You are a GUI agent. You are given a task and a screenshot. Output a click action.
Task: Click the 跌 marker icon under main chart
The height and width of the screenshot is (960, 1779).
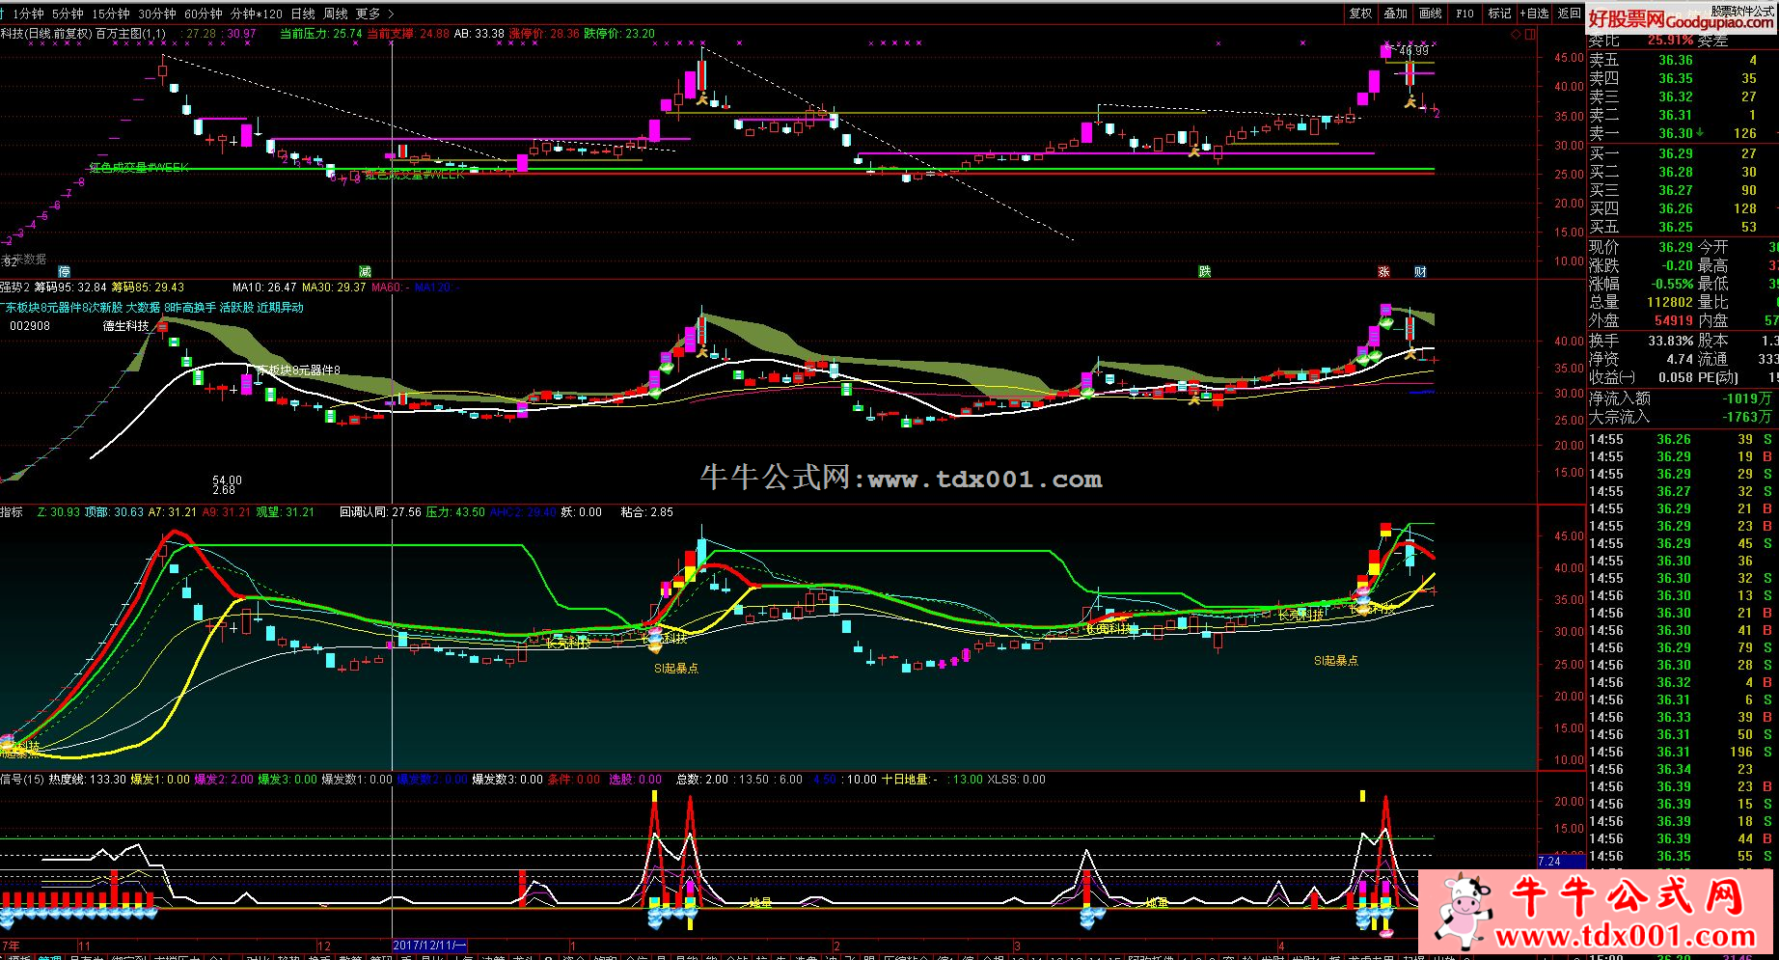coord(1204,272)
